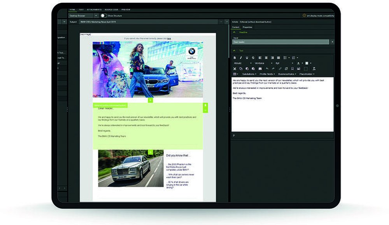
Task: Collapse the Headline section chevron
Action: tap(234, 32)
